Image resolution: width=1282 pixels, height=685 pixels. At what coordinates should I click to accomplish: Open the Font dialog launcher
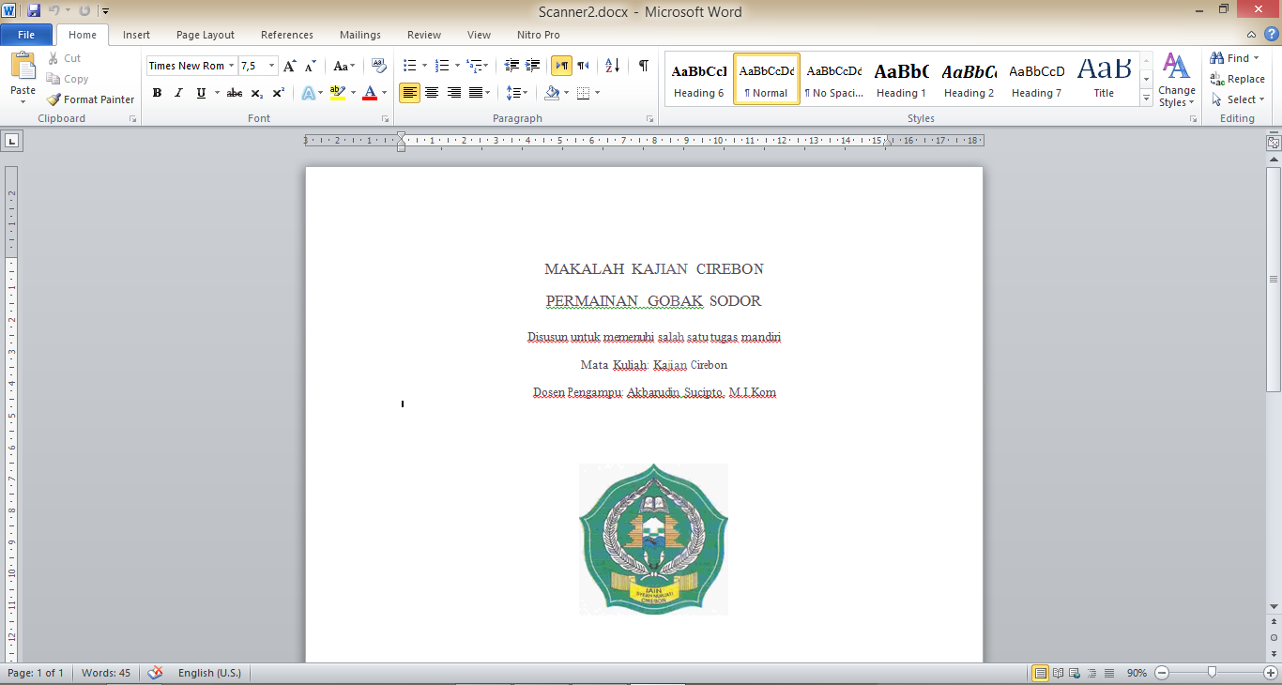coord(386,119)
